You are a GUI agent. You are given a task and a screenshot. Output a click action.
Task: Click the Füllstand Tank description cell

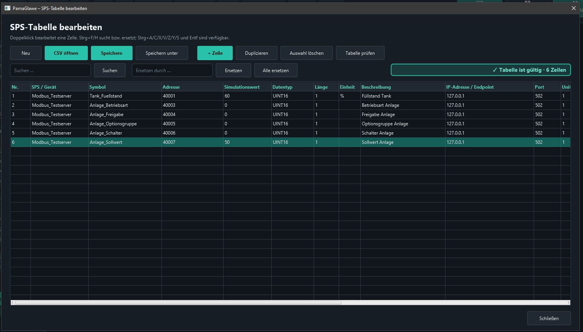point(403,96)
